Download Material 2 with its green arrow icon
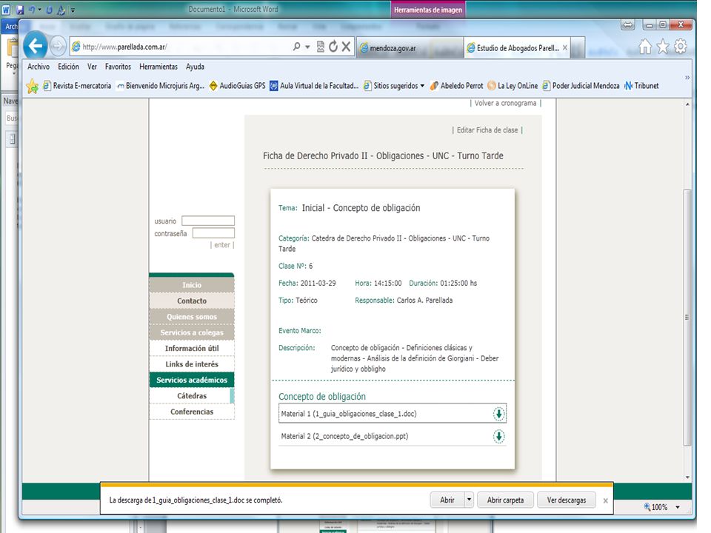 tap(498, 437)
